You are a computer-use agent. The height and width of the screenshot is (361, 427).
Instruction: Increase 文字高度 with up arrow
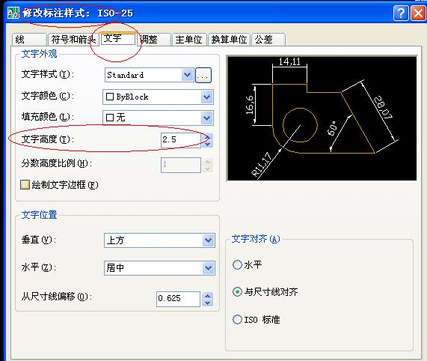[x=207, y=136]
